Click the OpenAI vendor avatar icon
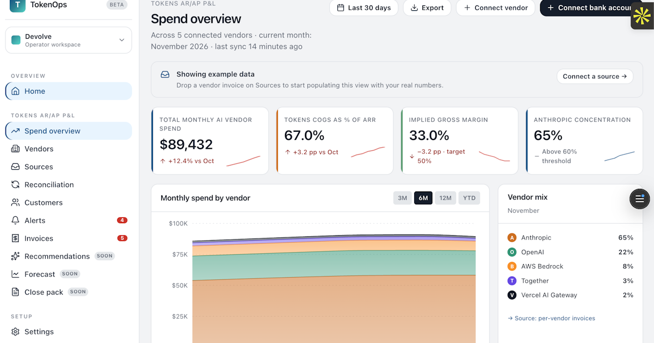The image size is (654, 343). (512, 252)
